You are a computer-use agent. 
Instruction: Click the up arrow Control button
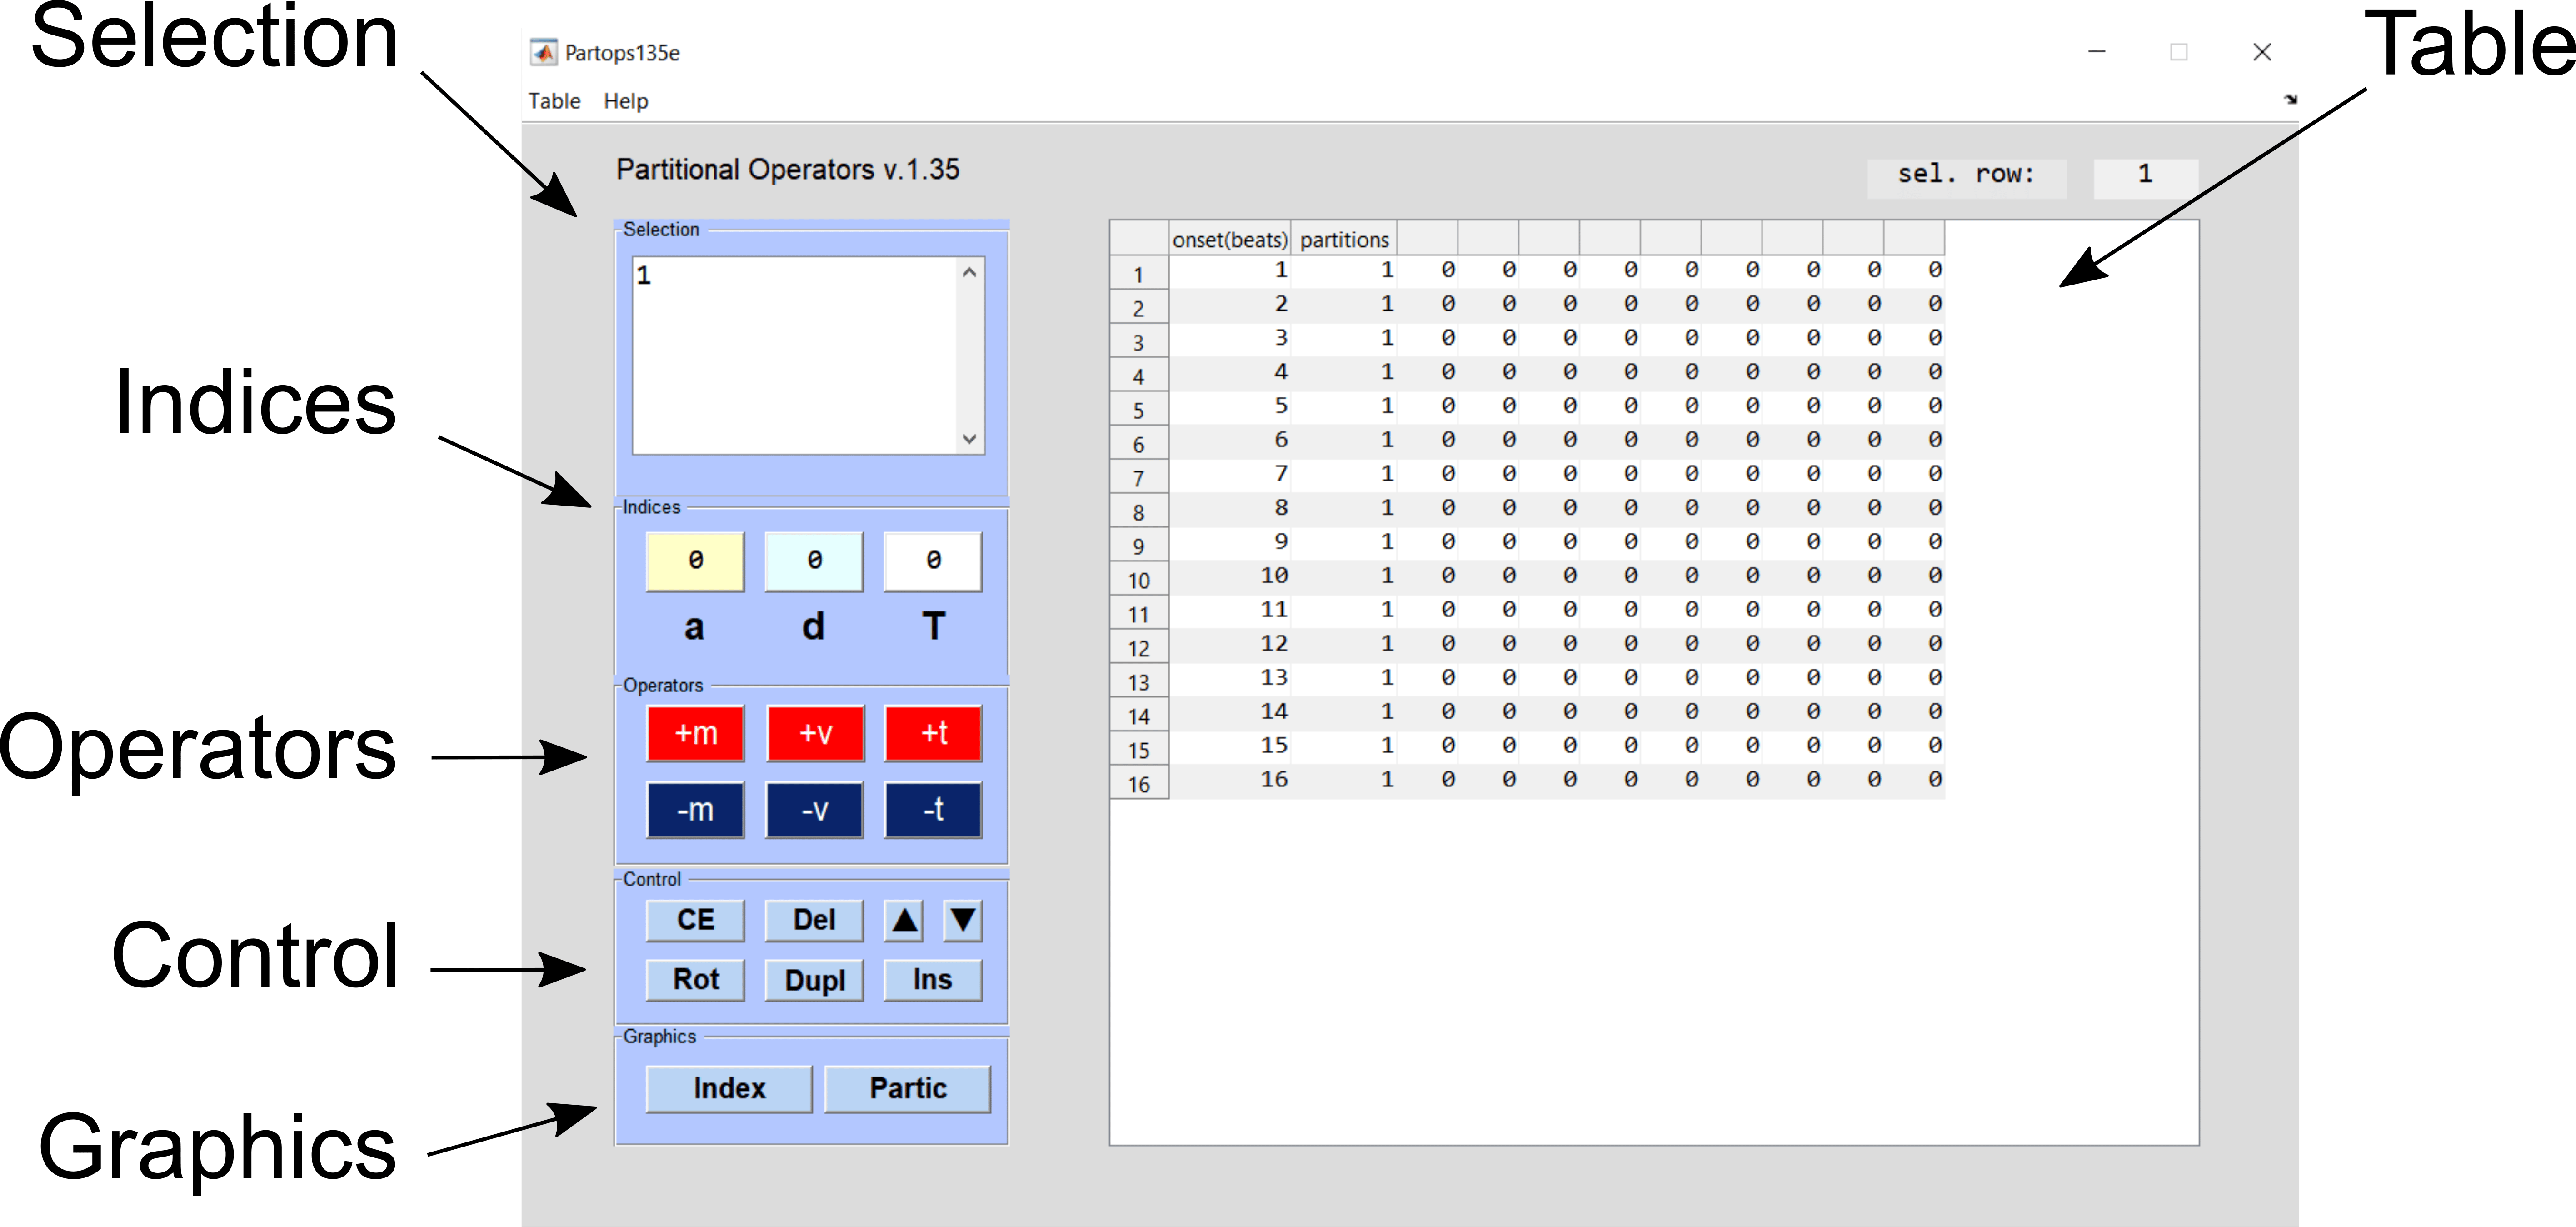click(904, 921)
